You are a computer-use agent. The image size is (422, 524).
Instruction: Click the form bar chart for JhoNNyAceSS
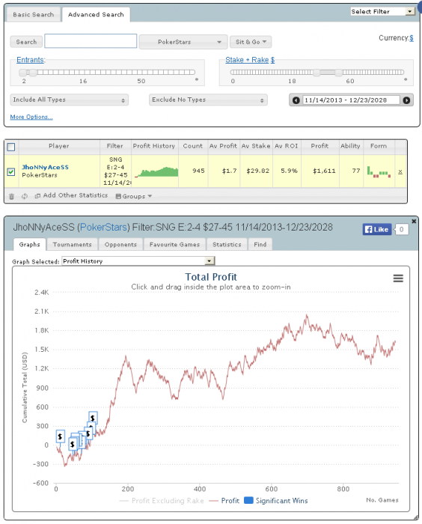(x=379, y=171)
